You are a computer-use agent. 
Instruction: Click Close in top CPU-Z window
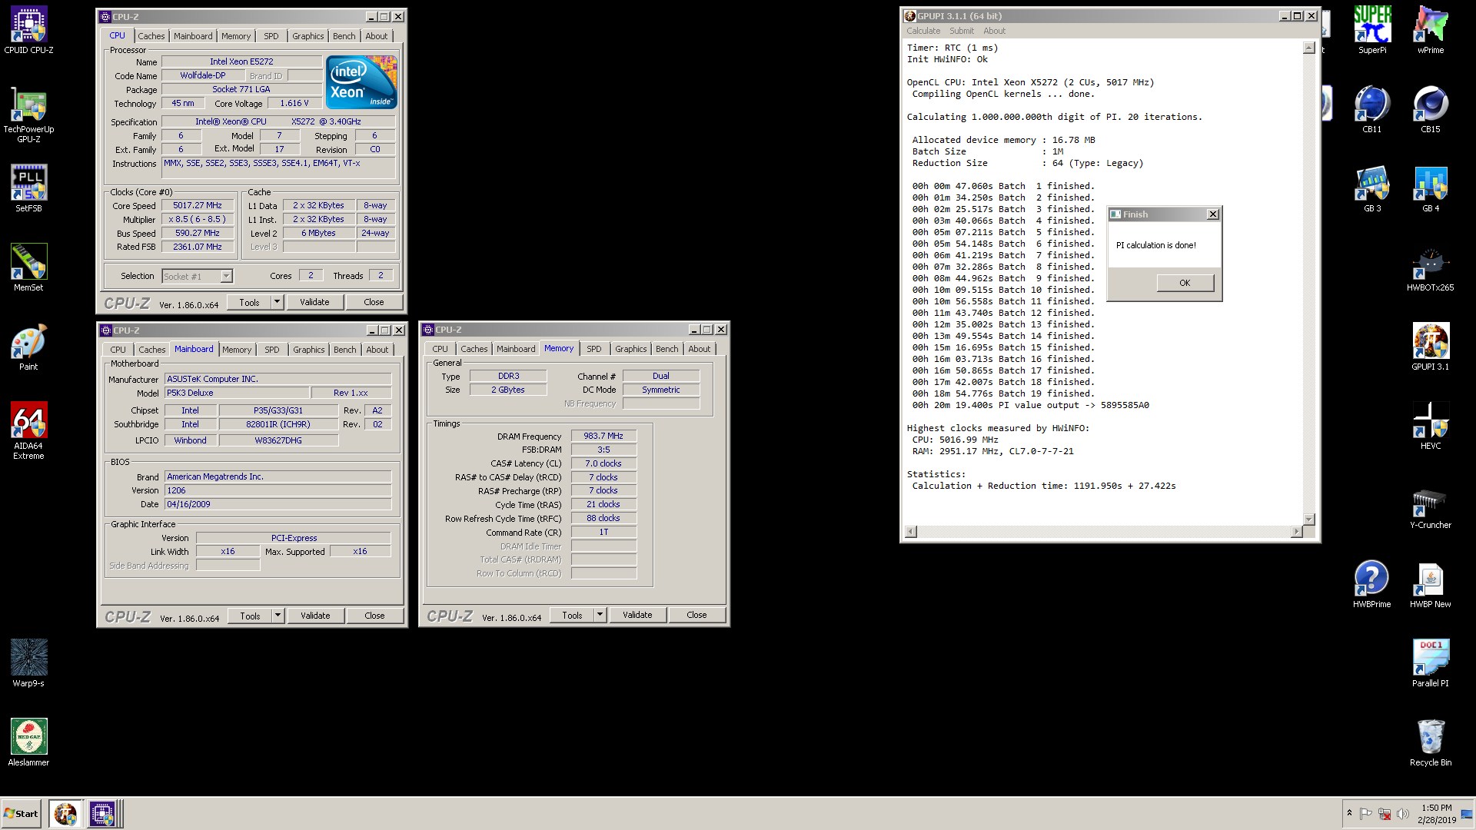pos(374,302)
